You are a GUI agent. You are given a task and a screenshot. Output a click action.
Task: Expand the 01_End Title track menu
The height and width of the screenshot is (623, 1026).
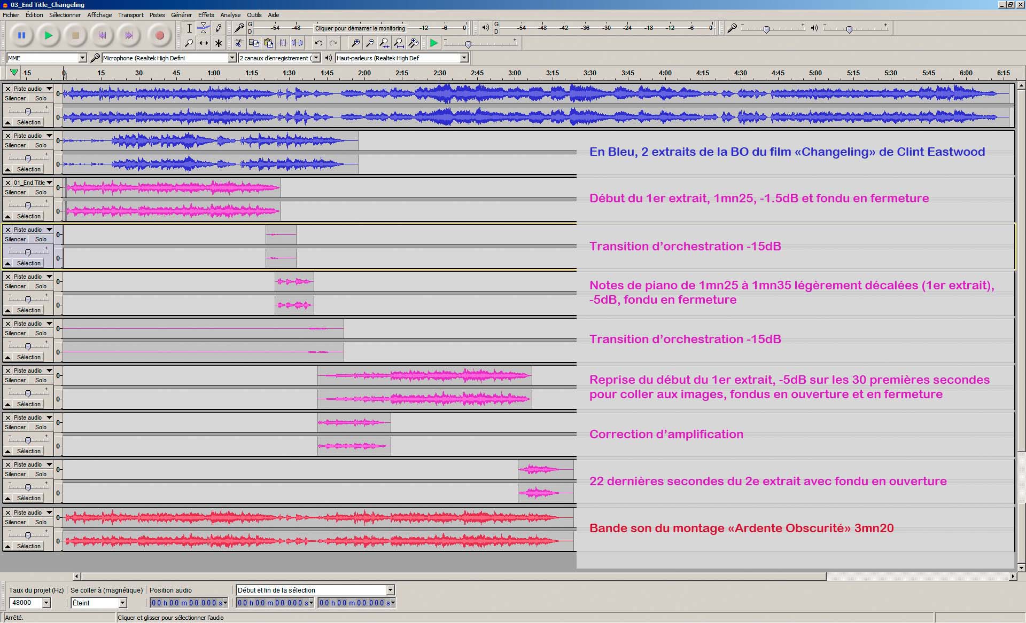(x=49, y=183)
